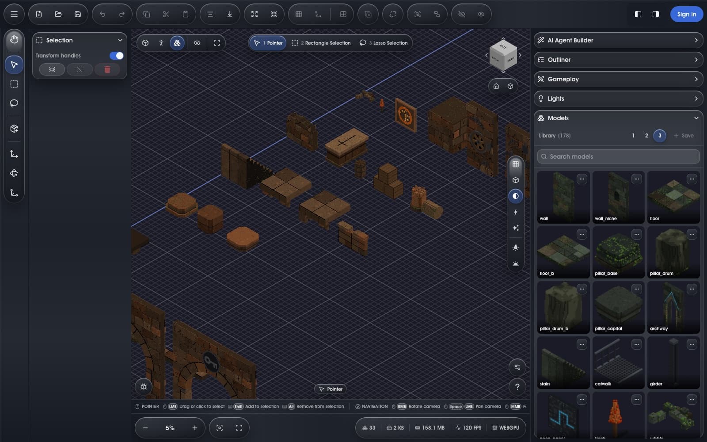Click the 5% zoom level readout
Image resolution: width=707 pixels, height=442 pixels.
(x=170, y=428)
